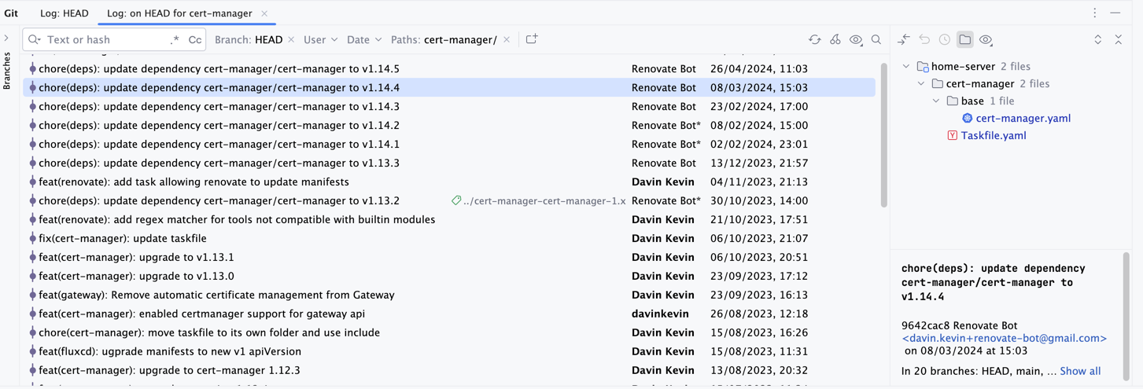Refresh the Git log

click(x=815, y=39)
